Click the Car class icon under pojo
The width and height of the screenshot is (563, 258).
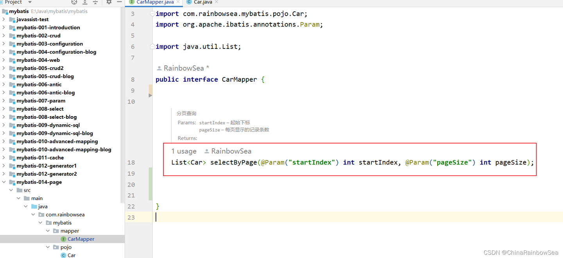[63, 255]
